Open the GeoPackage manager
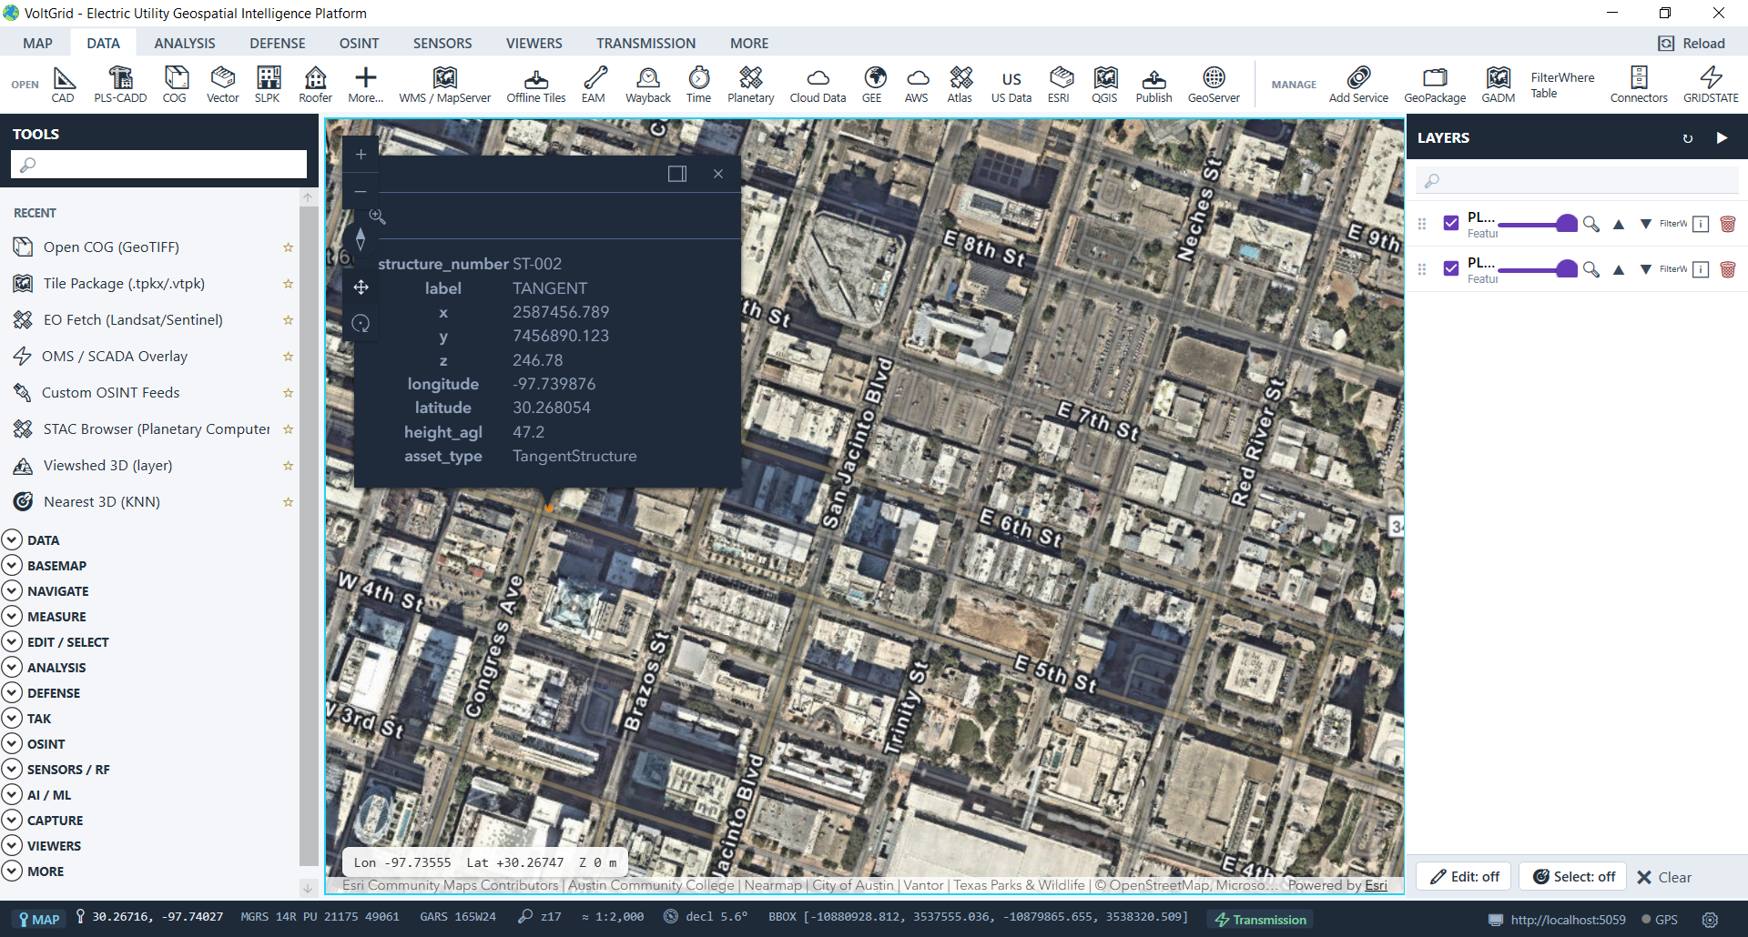Screen dimensions: 1748x937 pos(1436,85)
